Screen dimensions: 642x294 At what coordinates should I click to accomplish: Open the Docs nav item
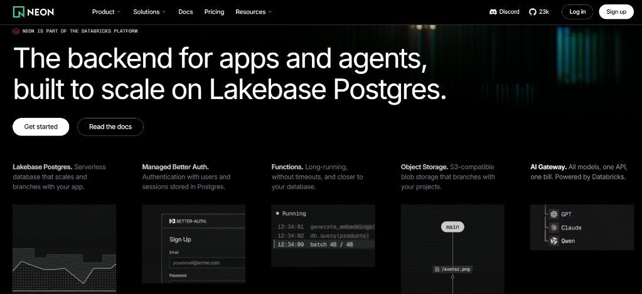[x=186, y=12]
